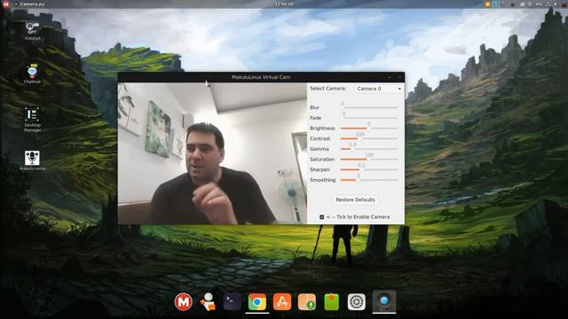The height and width of the screenshot is (319, 568).
Task: Untick the Enable Camera checkbox
Action: pos(321,217)
